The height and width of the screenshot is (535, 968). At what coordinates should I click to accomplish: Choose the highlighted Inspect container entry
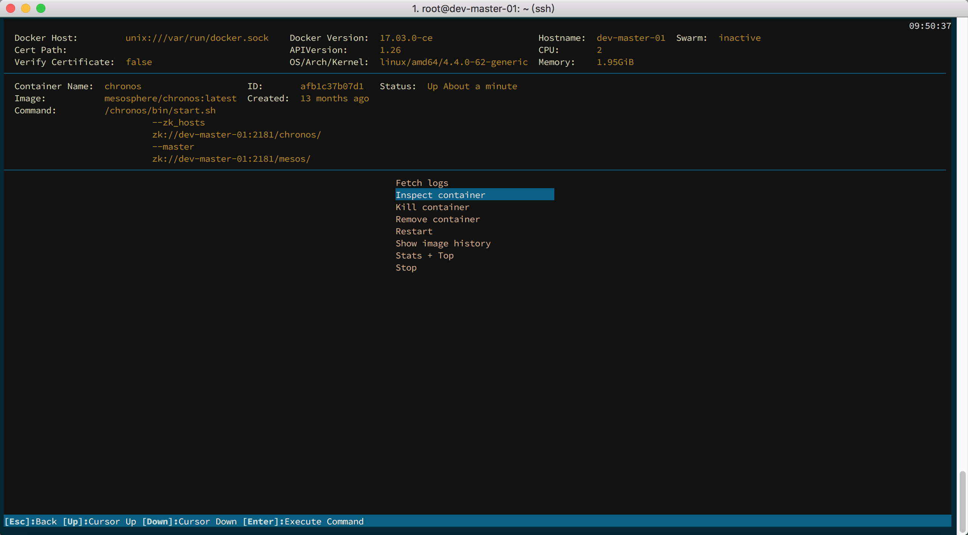coord(440,195)
